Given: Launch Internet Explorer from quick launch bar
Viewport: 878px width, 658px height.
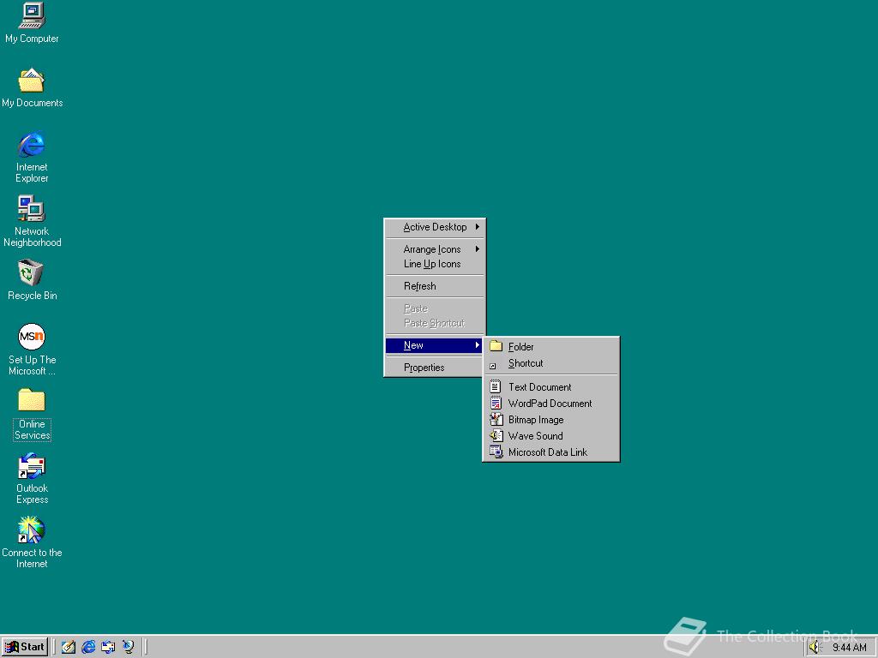Looking at the screenshot, I should pyautogui.click(x=88, y=647).
